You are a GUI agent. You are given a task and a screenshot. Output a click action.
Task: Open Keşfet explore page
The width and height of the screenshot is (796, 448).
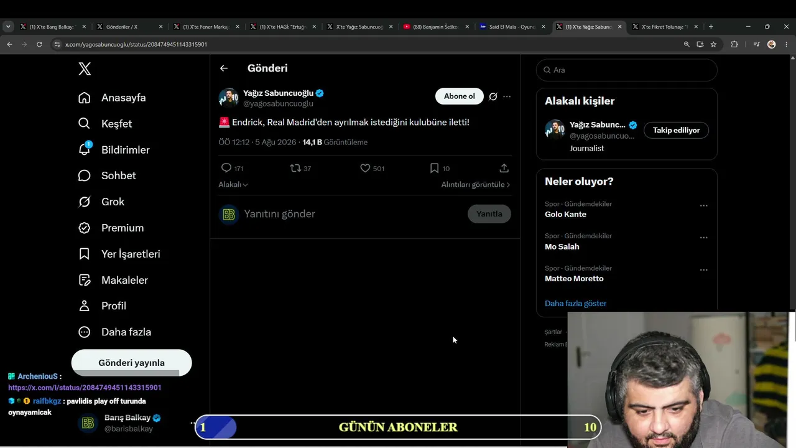coord(105,124)
